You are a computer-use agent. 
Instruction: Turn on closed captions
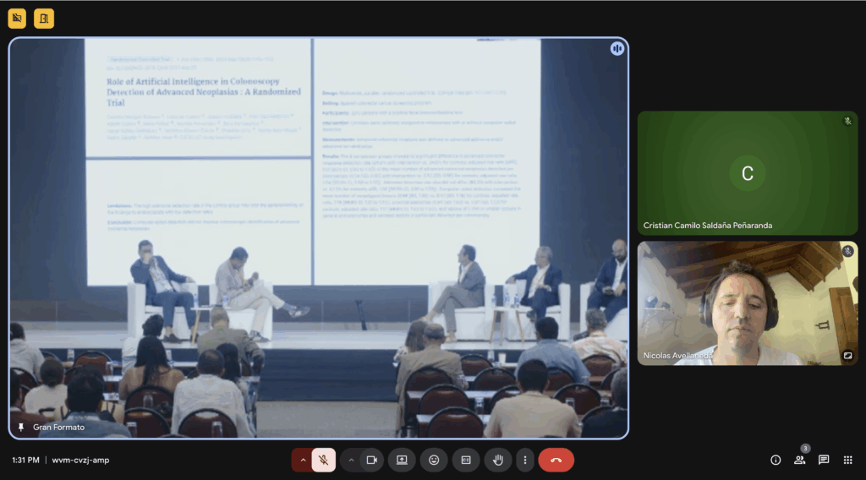(x=465, y=460)
